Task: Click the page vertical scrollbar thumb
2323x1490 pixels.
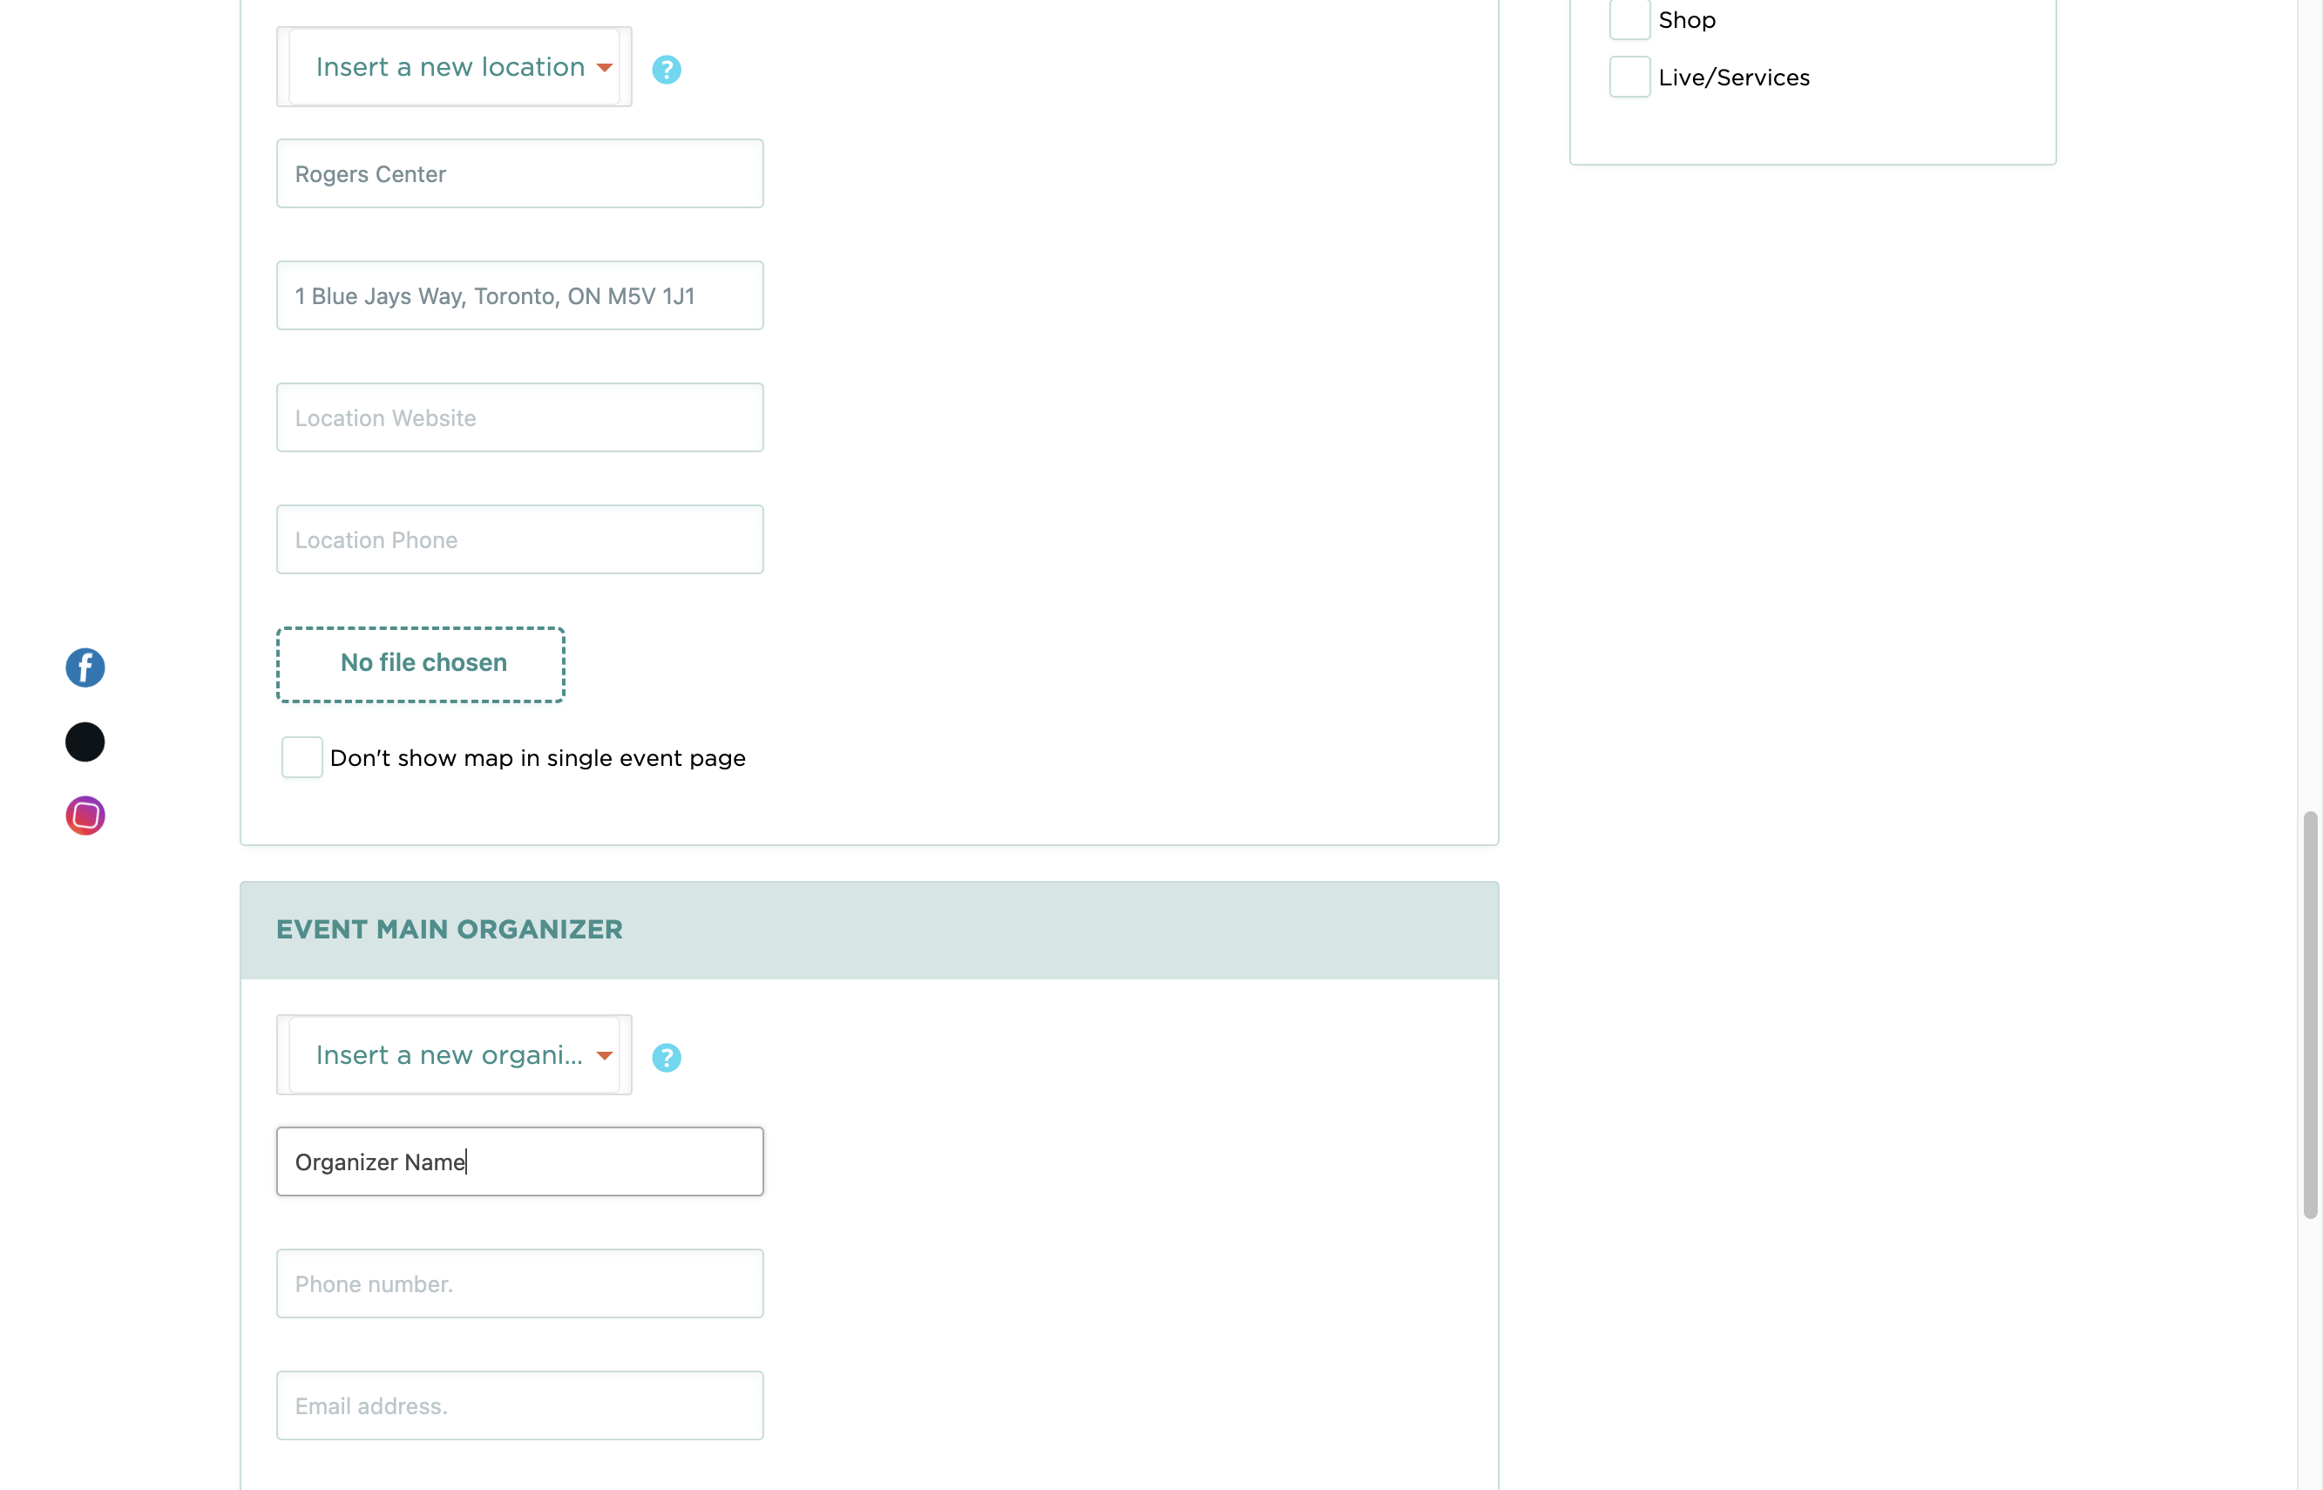Action: [x=2311, y=1015]
